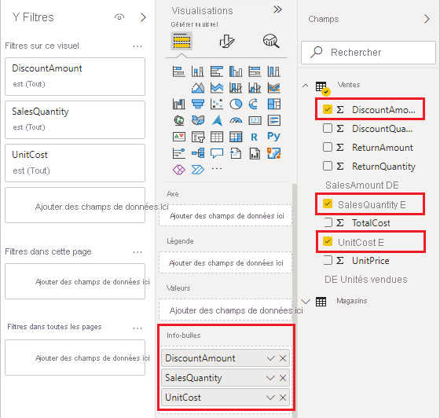
Task: Remove SalesQuantity from Info-bulles well
Action: click(x=283, y=378)
